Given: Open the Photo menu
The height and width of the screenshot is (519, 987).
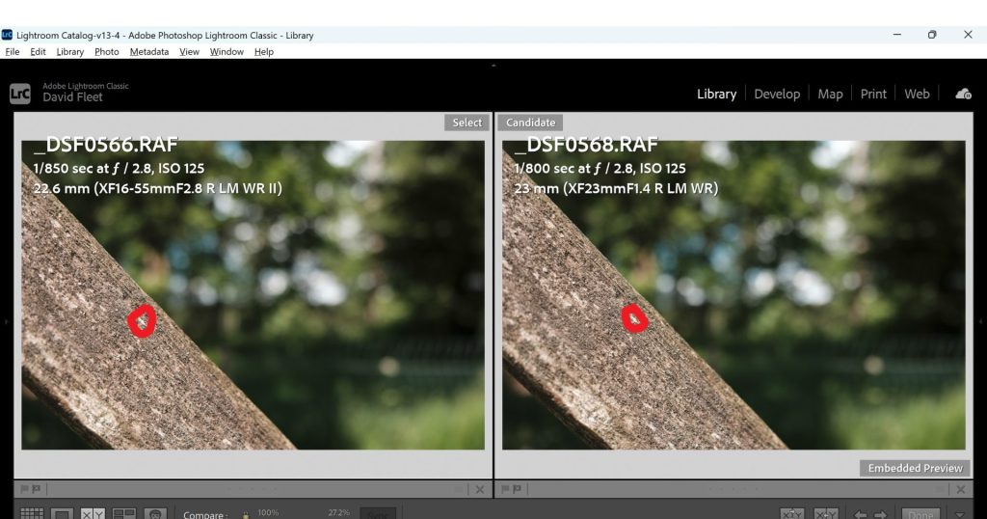Looking at the screenshot, I should 106,52.
